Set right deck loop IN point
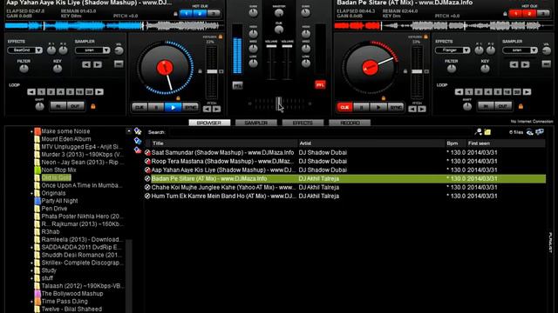 (486, 106)
